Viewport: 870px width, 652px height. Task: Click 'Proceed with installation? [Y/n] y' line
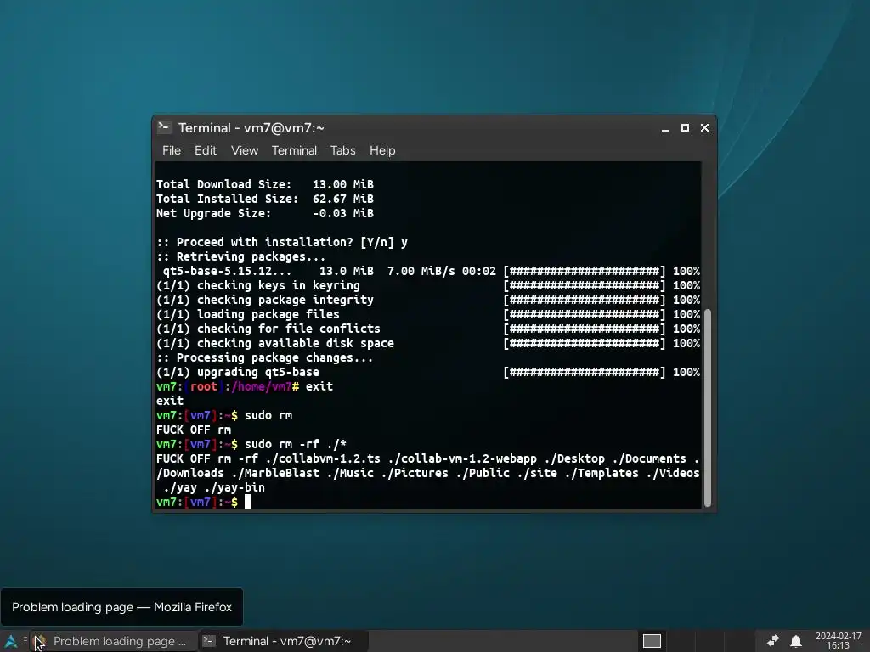coord(282,242)
